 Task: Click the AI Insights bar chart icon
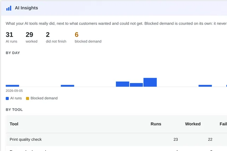pyautogui.click(x=9, y=8)
